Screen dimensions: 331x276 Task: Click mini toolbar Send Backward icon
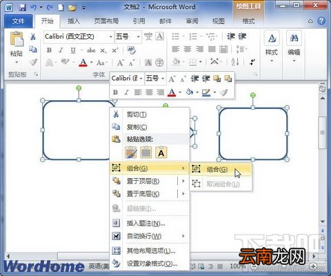228,79
